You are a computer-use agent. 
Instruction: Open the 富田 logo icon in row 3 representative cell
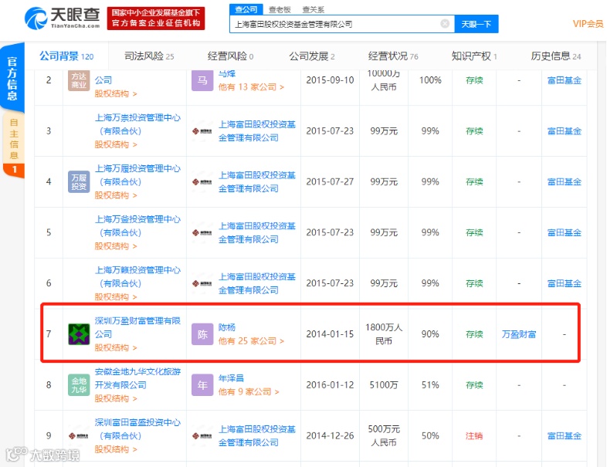(x=202, y=131)
